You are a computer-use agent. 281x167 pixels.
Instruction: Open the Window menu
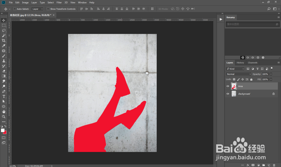point(82,3)
